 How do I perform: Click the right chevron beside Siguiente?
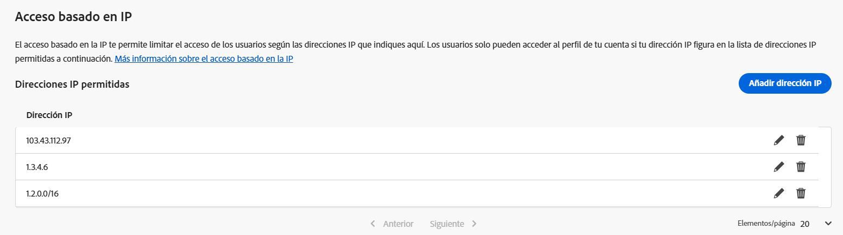pyautogui.click(x=474, y=224)
